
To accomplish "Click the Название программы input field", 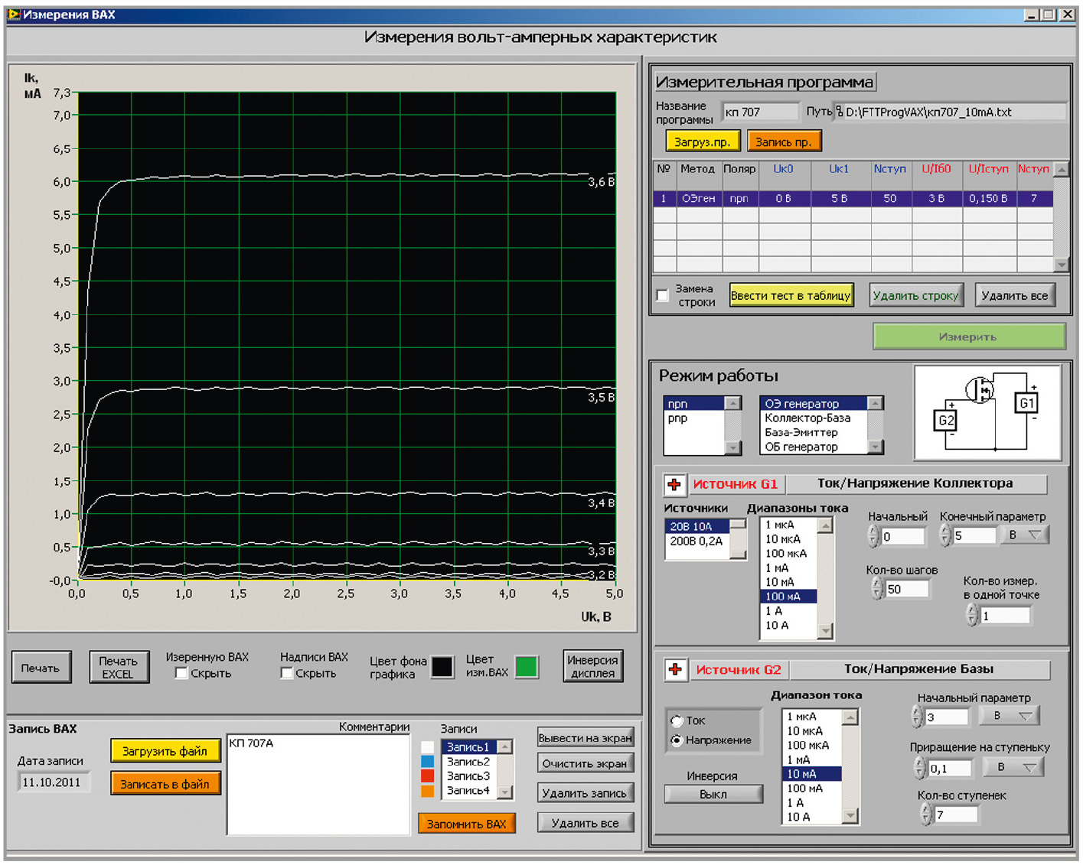I will click(x=762, y=112).
